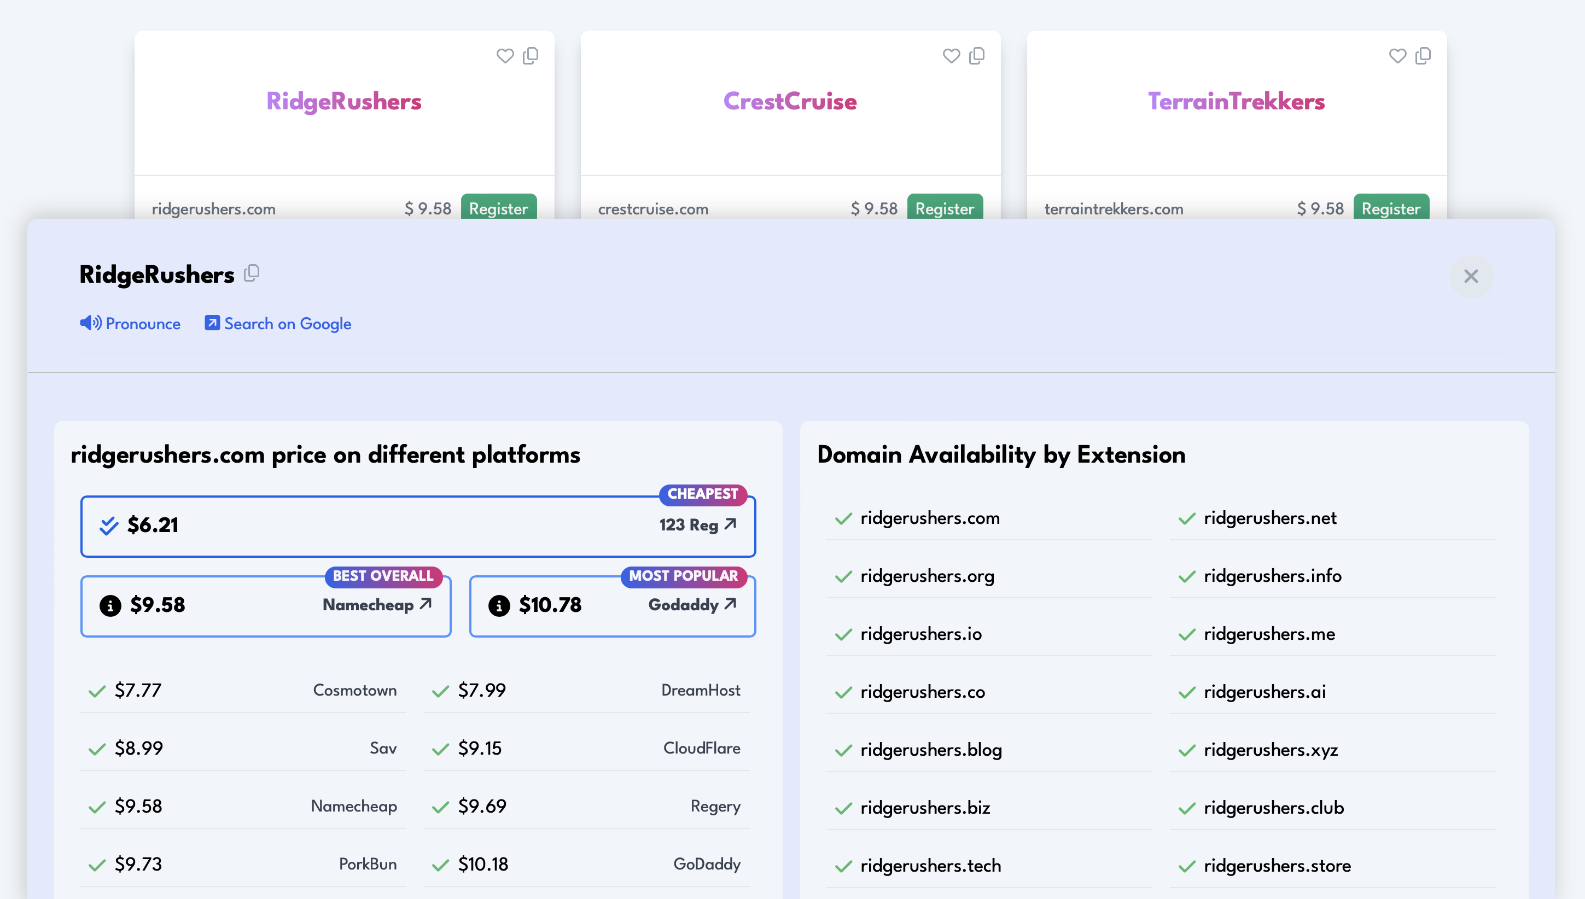Open cheapest 123 Reg offer at $6.21
Screen dimensions: 1585x899
coord(698,525)
